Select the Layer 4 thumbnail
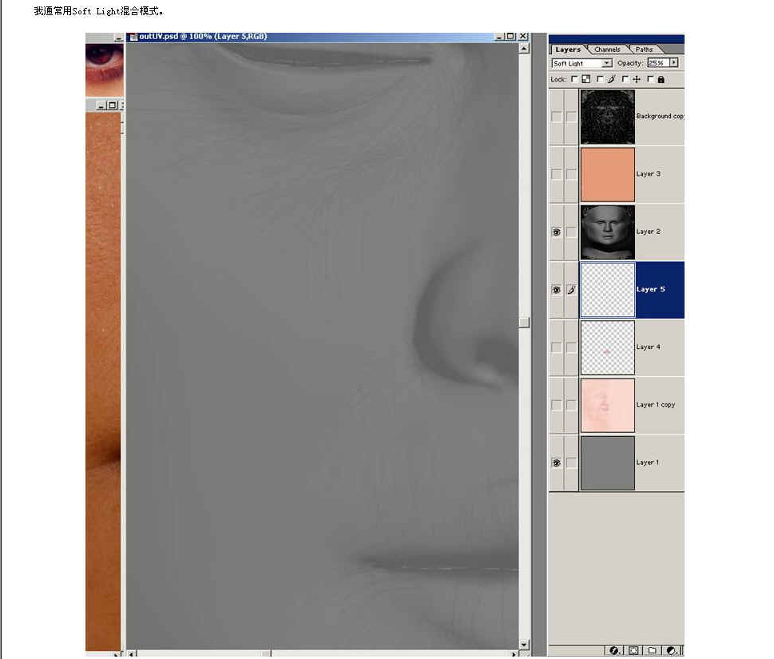Viewport: 774px width, 659px height. coord(608,347)
